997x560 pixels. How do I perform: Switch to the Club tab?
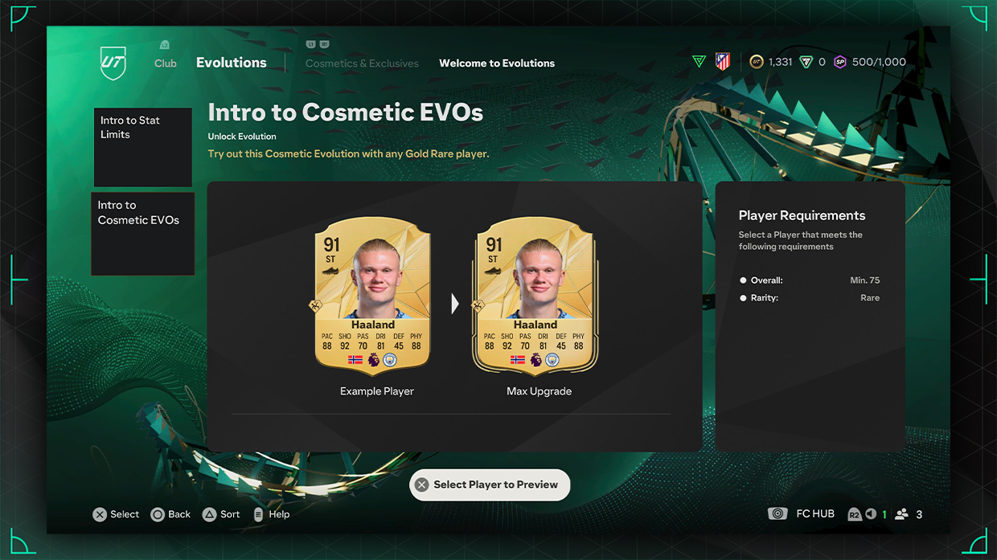[166, 63]
